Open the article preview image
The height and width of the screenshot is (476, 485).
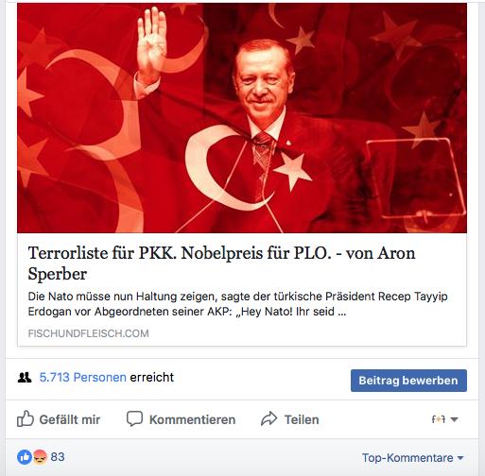[242, 118]
